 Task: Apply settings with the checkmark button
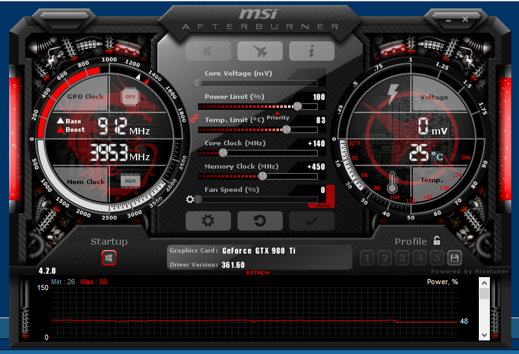click(x=312, y=221)
